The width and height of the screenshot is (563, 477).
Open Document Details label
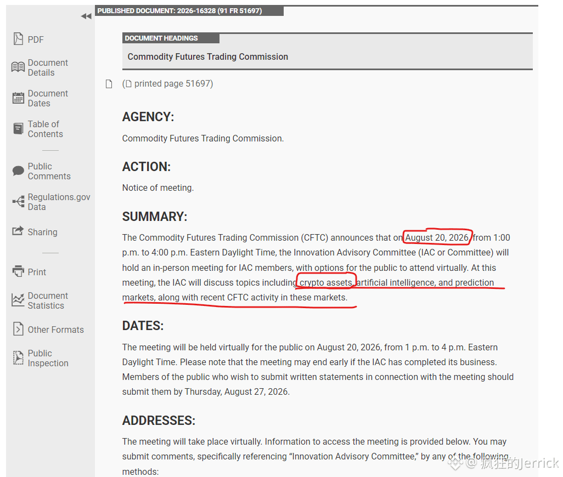coord(48,67)
